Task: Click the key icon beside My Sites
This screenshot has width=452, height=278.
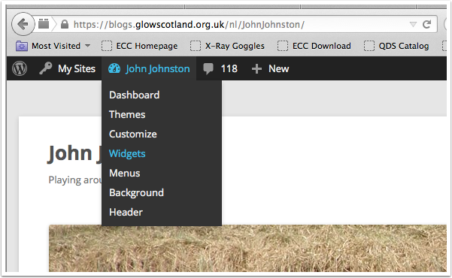Action: pos(46,68)
